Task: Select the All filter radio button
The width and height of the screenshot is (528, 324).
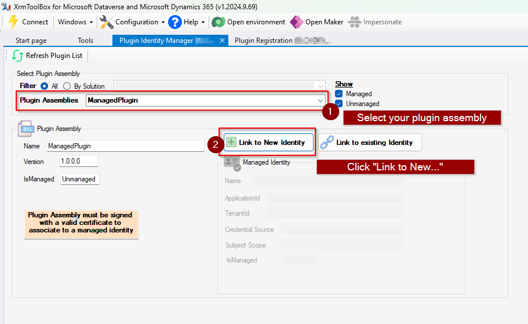Action: click(x=44, y=86)
